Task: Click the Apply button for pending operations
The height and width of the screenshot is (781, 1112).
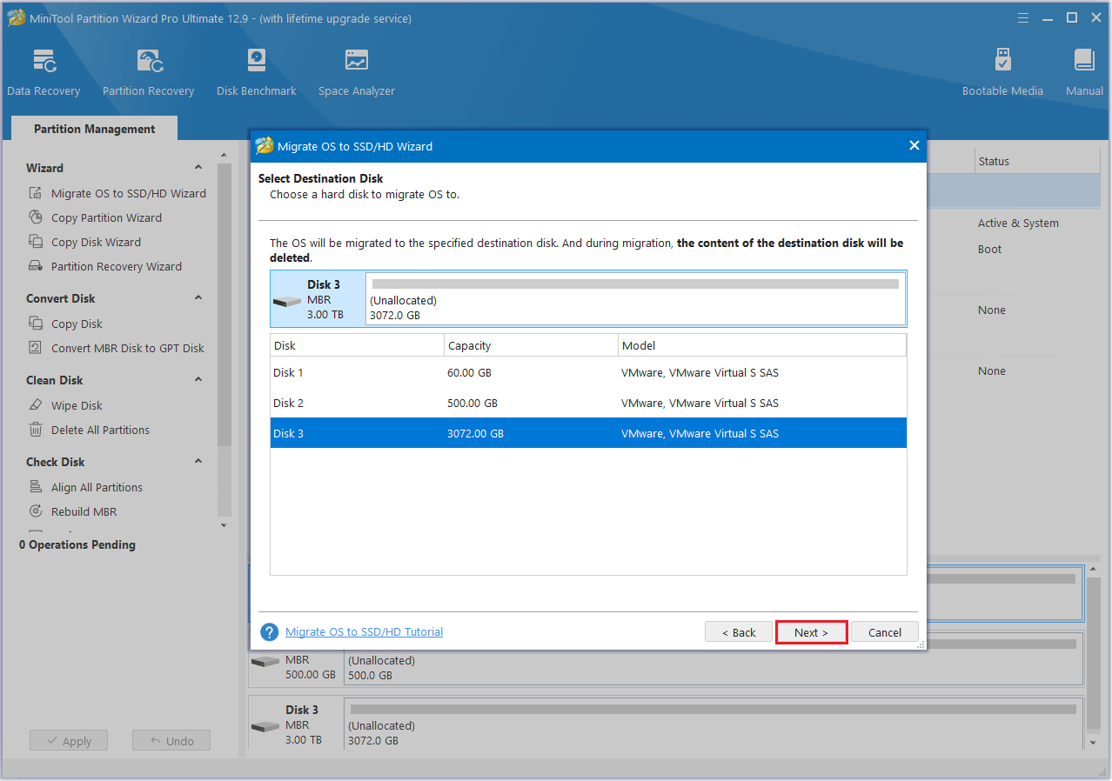Action: click(68, 740)
